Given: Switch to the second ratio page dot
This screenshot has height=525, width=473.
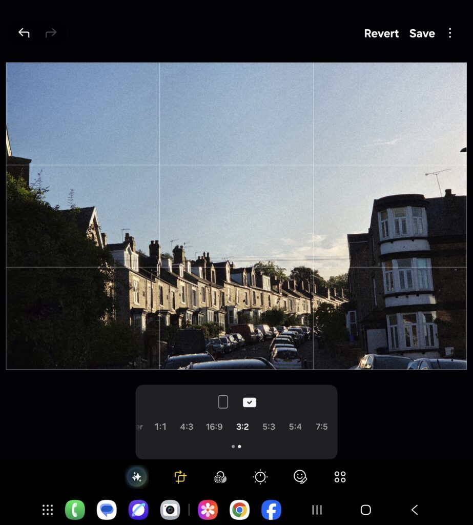Looking at the screenshot, I should point(239,446).
